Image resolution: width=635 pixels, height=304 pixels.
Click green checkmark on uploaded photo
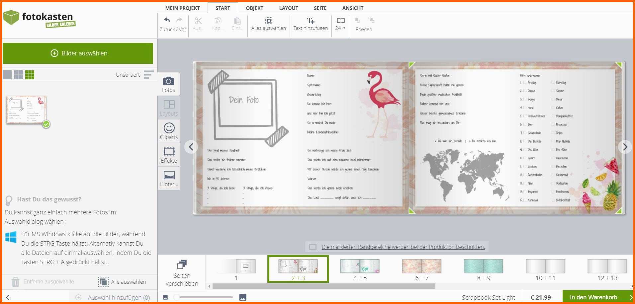point(46,124)
